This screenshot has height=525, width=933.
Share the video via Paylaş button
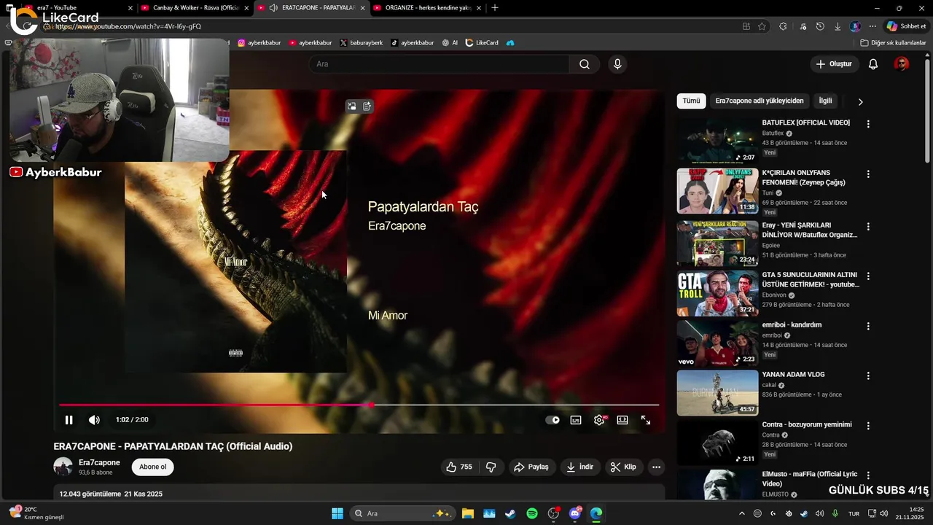pos(531,467)
